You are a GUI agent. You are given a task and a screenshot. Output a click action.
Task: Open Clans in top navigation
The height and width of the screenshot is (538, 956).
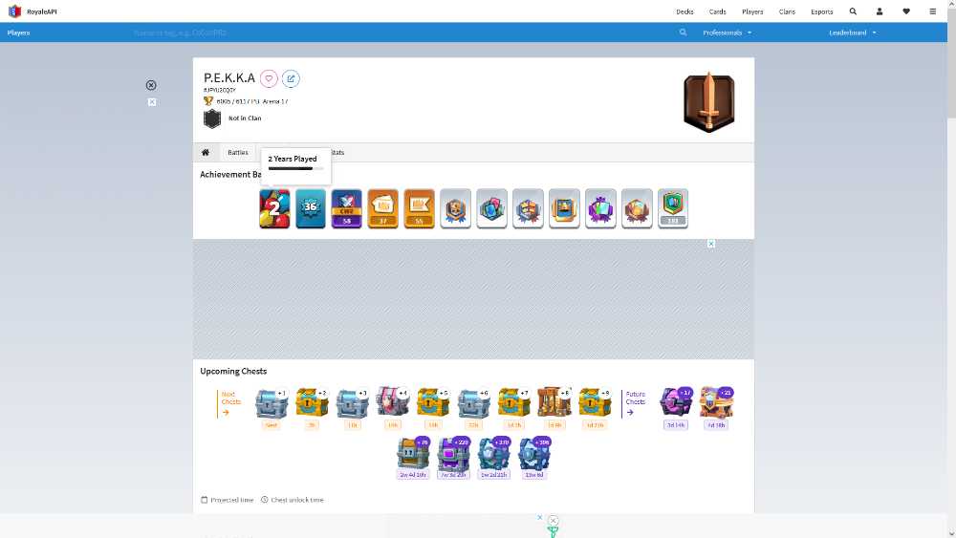(x=787, y=11)
